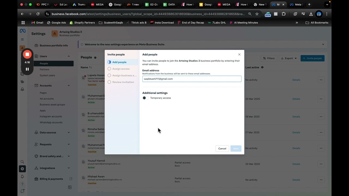Open Billing & payments external link icon
This screenshot has width=349, height=196.
[71, 179]
